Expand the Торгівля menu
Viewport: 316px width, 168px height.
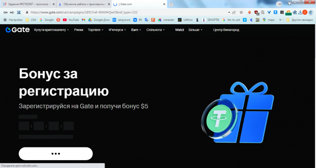pyautogui.click(x=95, y=30)
